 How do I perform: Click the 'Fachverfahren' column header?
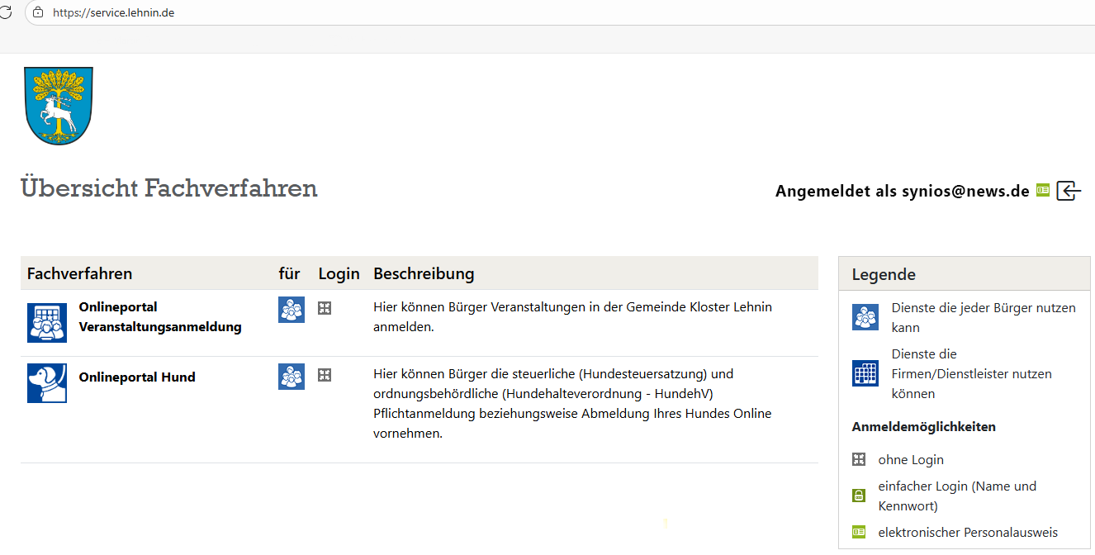(79, 273)
